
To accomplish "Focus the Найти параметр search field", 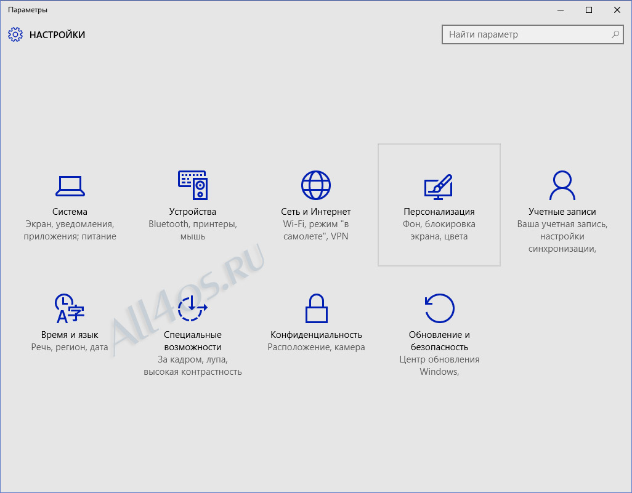I will click(532, 34).
